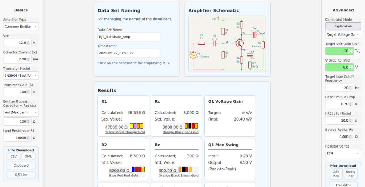The image size is (365, 187).
Task: Click R1 violet color band
Action: point(135,126)
